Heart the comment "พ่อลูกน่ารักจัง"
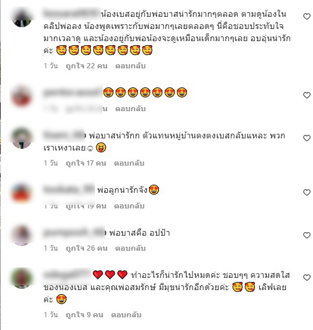 tap(307, 192)
